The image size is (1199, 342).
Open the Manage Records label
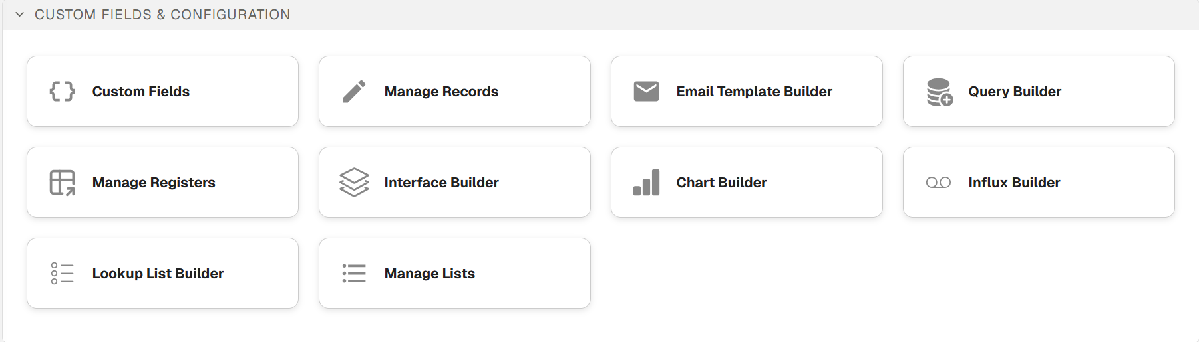[x=441, y=92]
